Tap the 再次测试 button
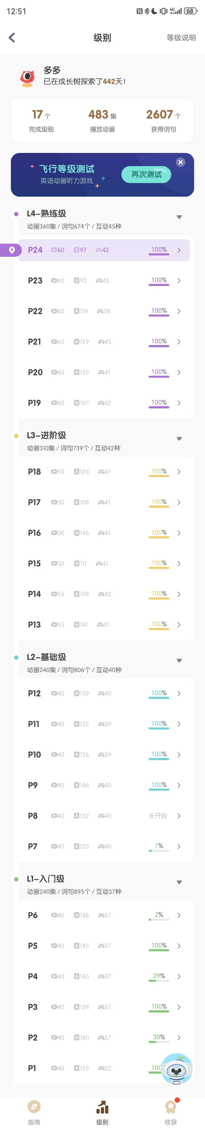This screenshot has height=1135, width=205. pos(146,174)
